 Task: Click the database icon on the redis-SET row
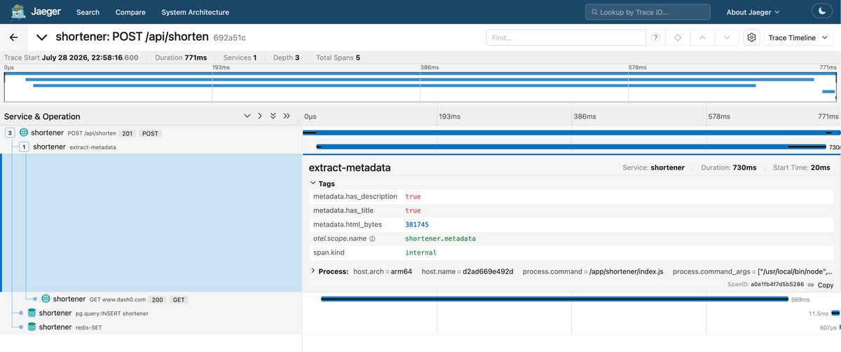point(32,327)
